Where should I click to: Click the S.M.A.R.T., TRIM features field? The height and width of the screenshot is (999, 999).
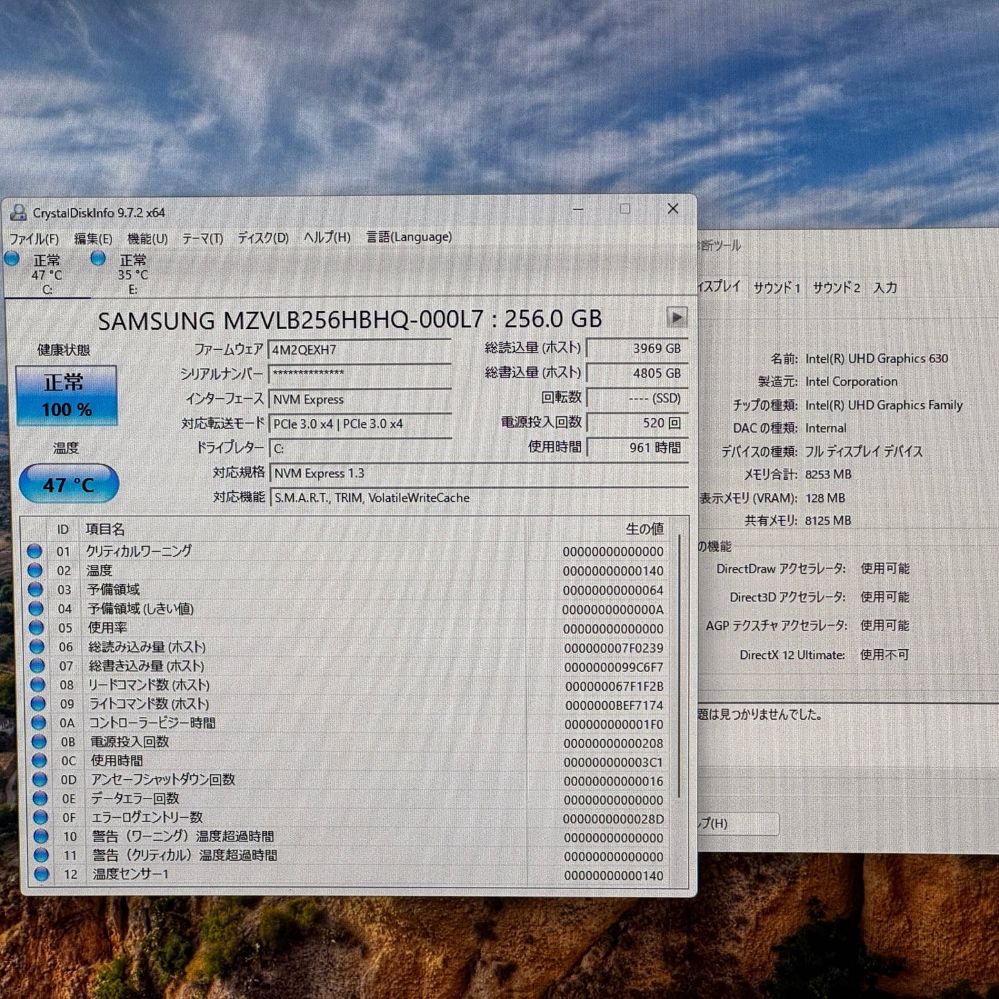coord(478,498)
